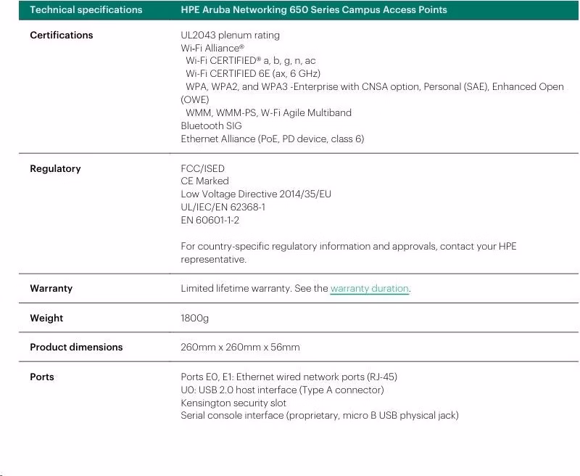580x476 pixels.
Task: Click the '(OWE)' text
Action: coord(195,99)
